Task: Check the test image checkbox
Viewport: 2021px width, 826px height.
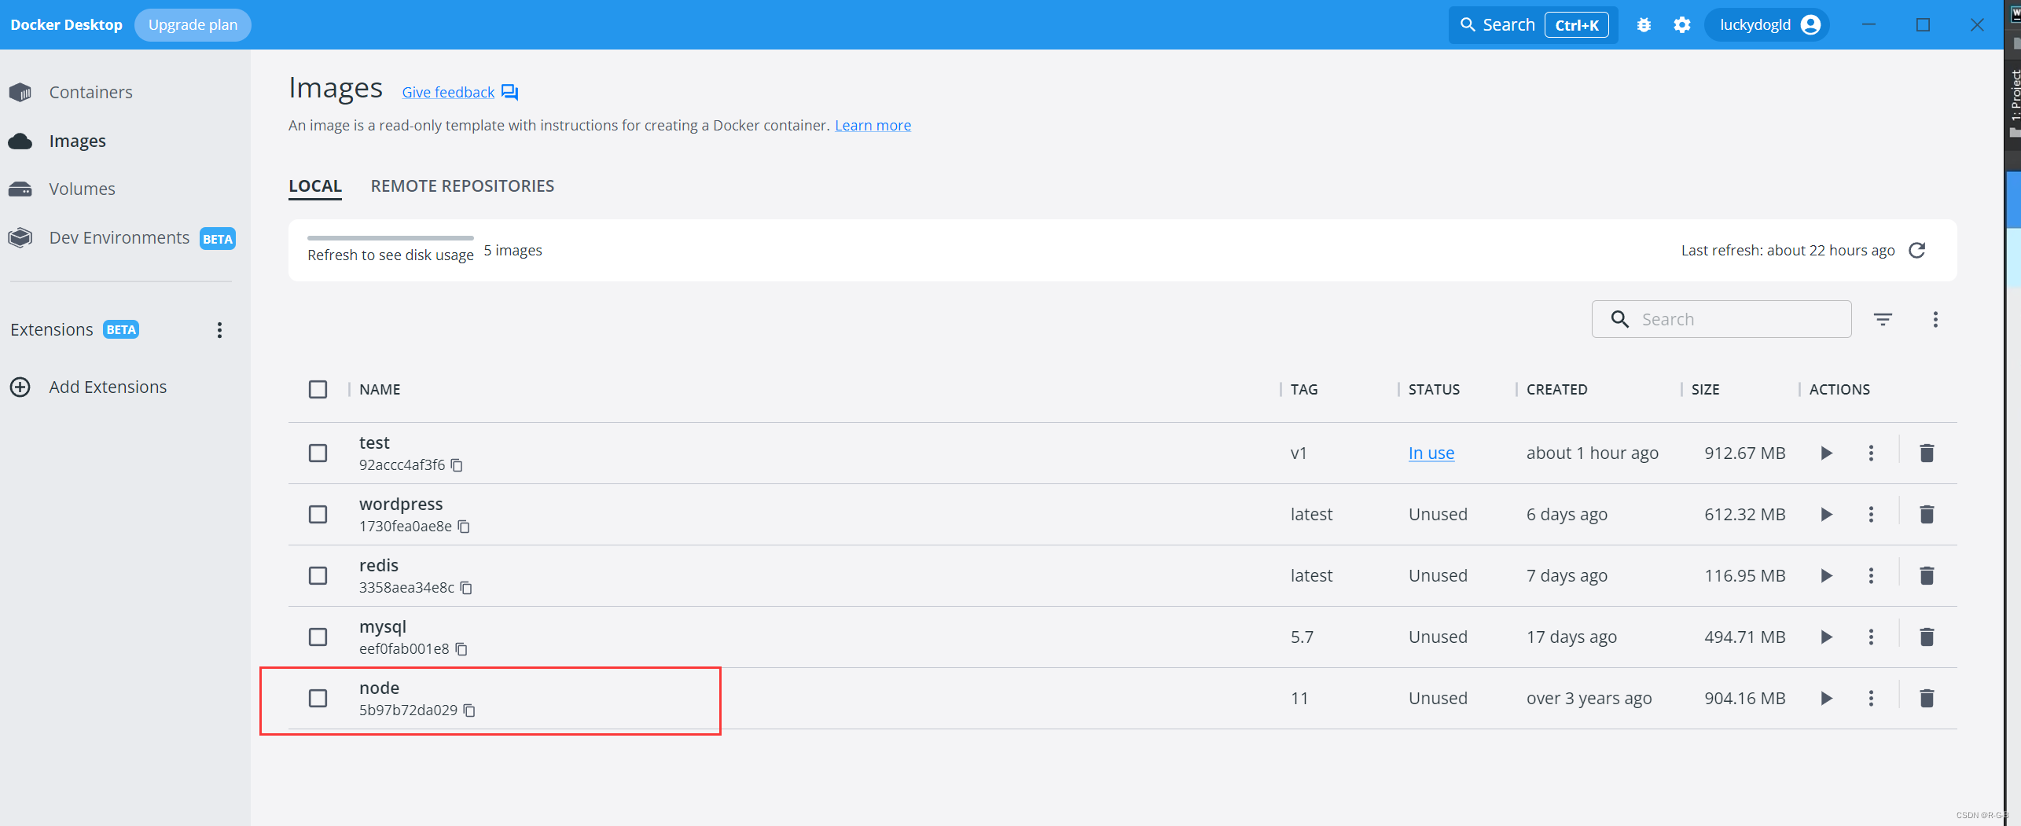Action: point(318,453)
